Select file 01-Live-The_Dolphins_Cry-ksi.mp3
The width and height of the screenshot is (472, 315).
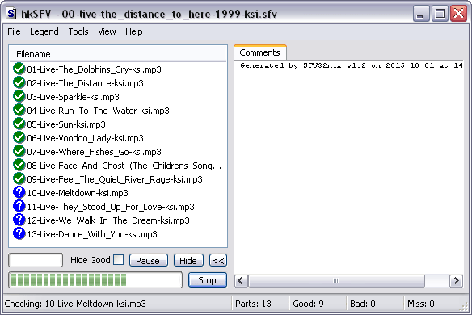[94, 69]
